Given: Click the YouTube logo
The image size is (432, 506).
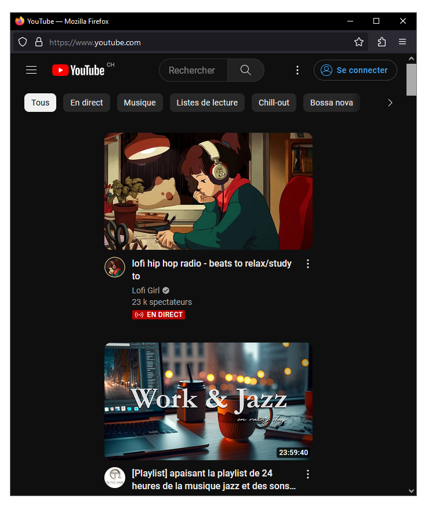Looking at the screenshot, I should coord(79,70).
